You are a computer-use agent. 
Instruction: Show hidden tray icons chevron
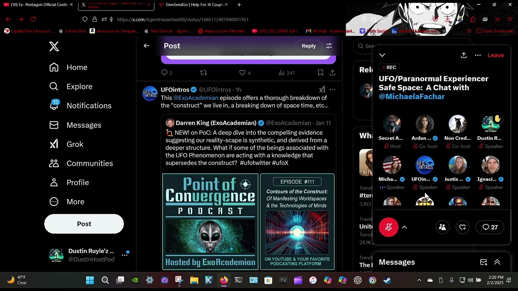coord(419,280)
